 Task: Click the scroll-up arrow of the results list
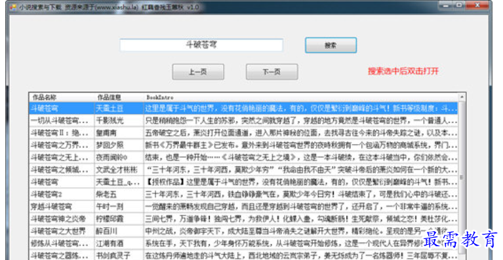tap(462, 97)
